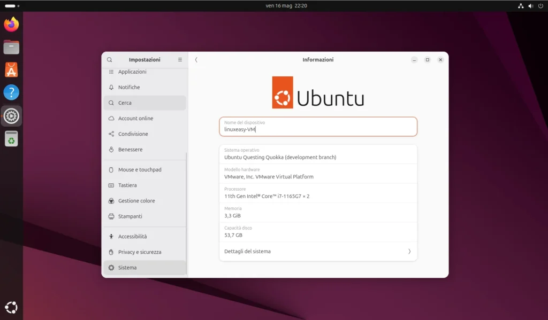Click the volume icon in top bar
Viewport: 548px width, 320px height.
530,5
